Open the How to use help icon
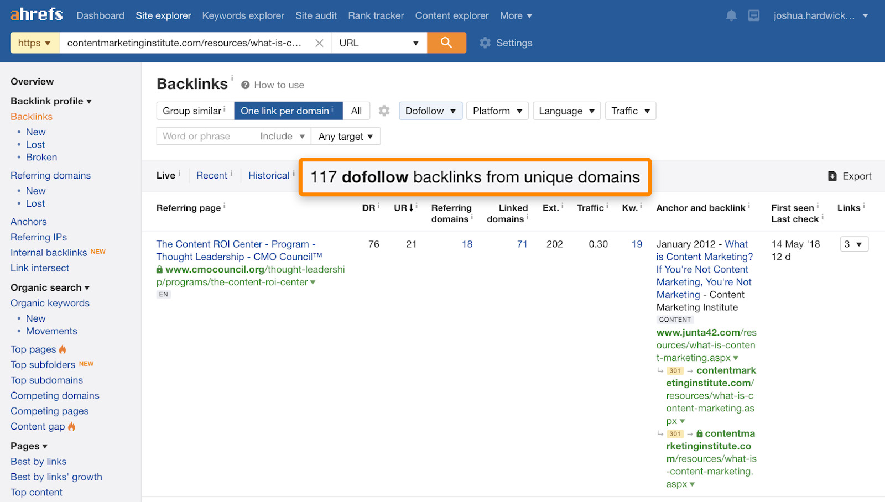Image resolution: width=885 pixels, height=502 pixels. tap(244, 85)
